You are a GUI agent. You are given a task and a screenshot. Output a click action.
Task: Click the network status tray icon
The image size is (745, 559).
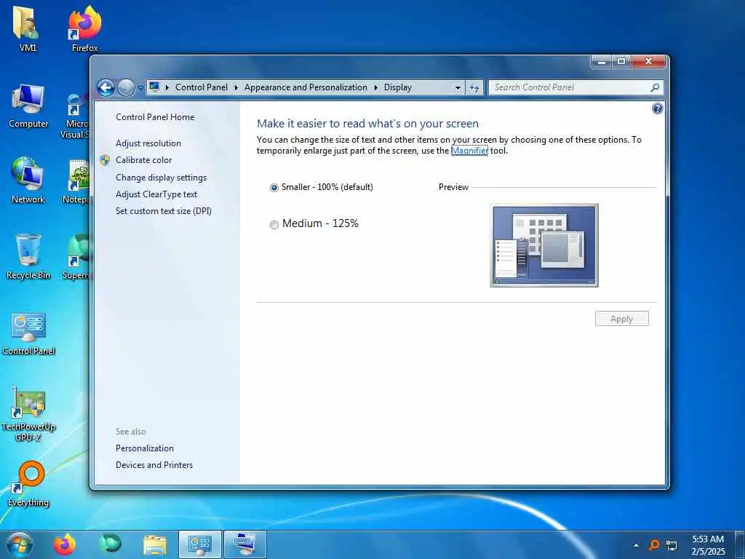[672, 545]
